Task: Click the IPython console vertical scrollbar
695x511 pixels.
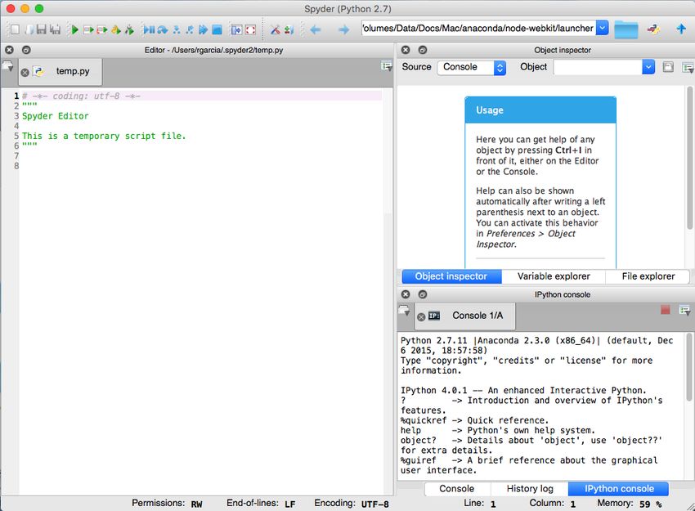Action: [x=689, y=366]
